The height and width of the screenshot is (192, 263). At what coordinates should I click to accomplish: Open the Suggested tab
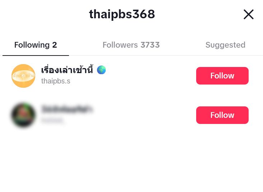tap(225, 45)
